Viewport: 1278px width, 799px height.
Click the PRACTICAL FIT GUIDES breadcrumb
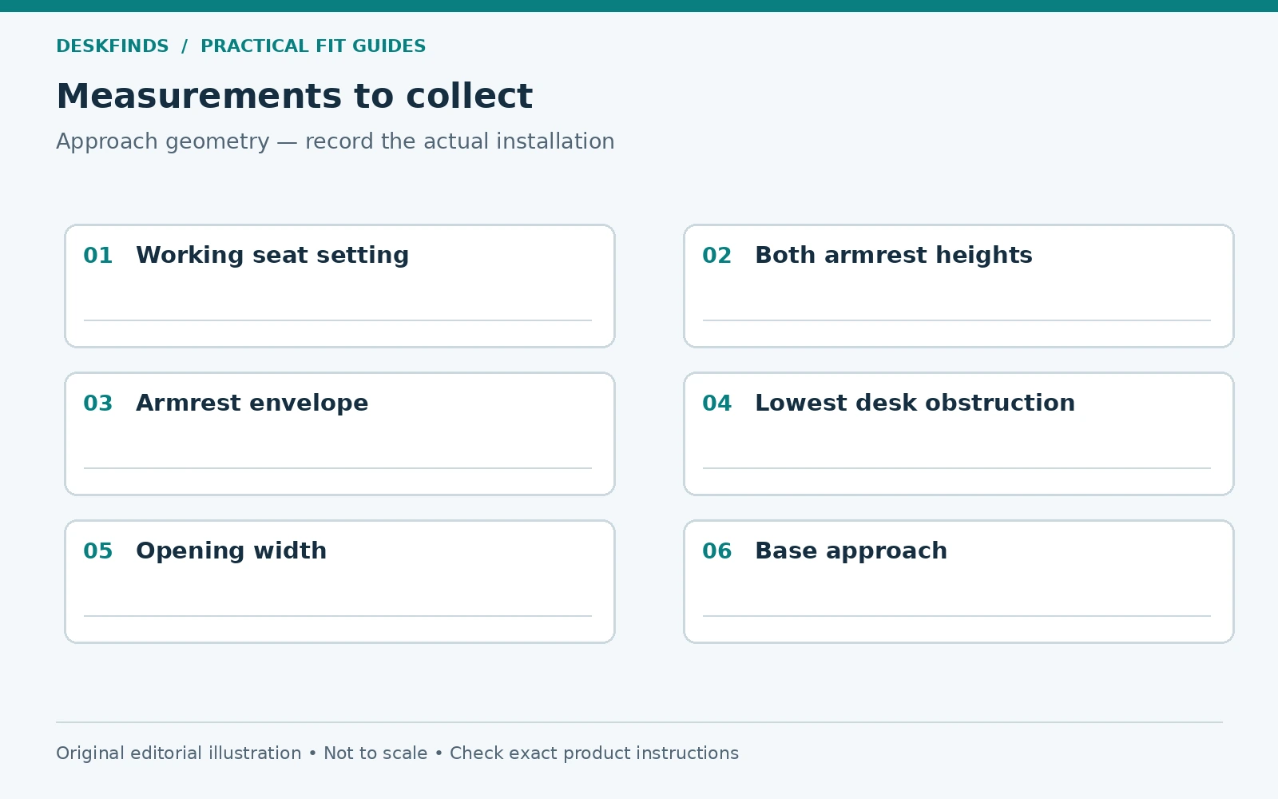point(313,46)
